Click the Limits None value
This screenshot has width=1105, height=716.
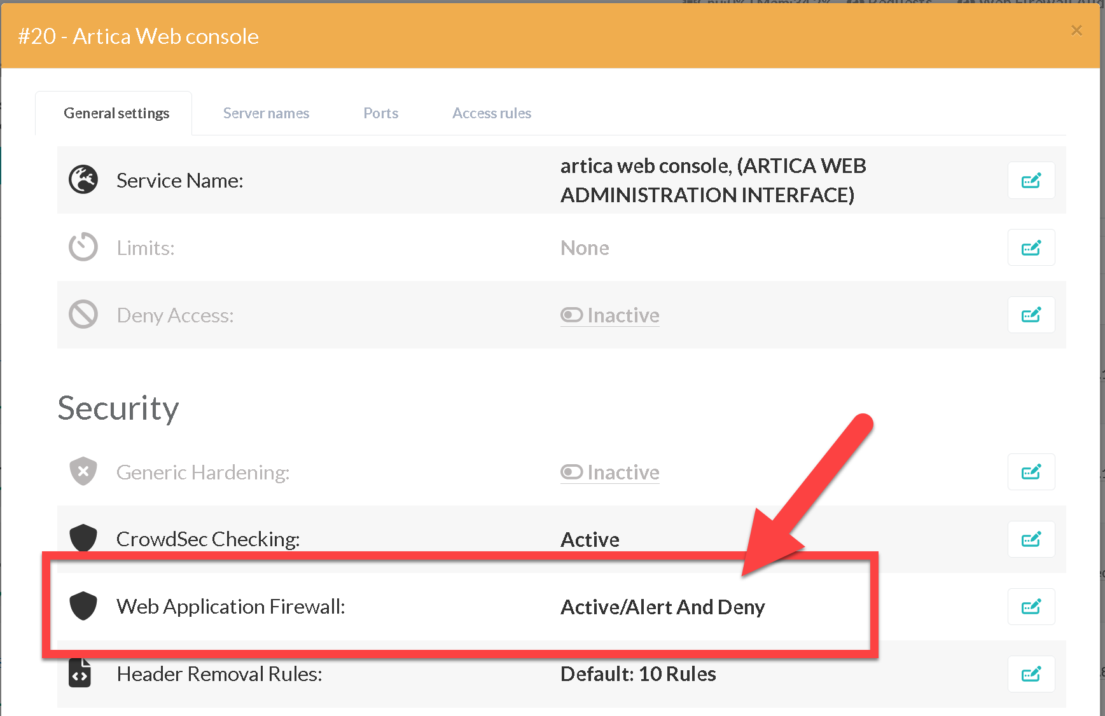(585, 248)
